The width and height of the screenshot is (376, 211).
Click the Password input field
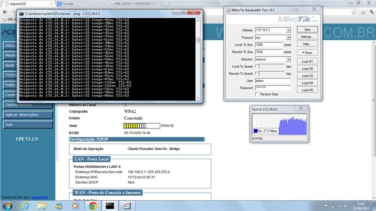point(273,88)
